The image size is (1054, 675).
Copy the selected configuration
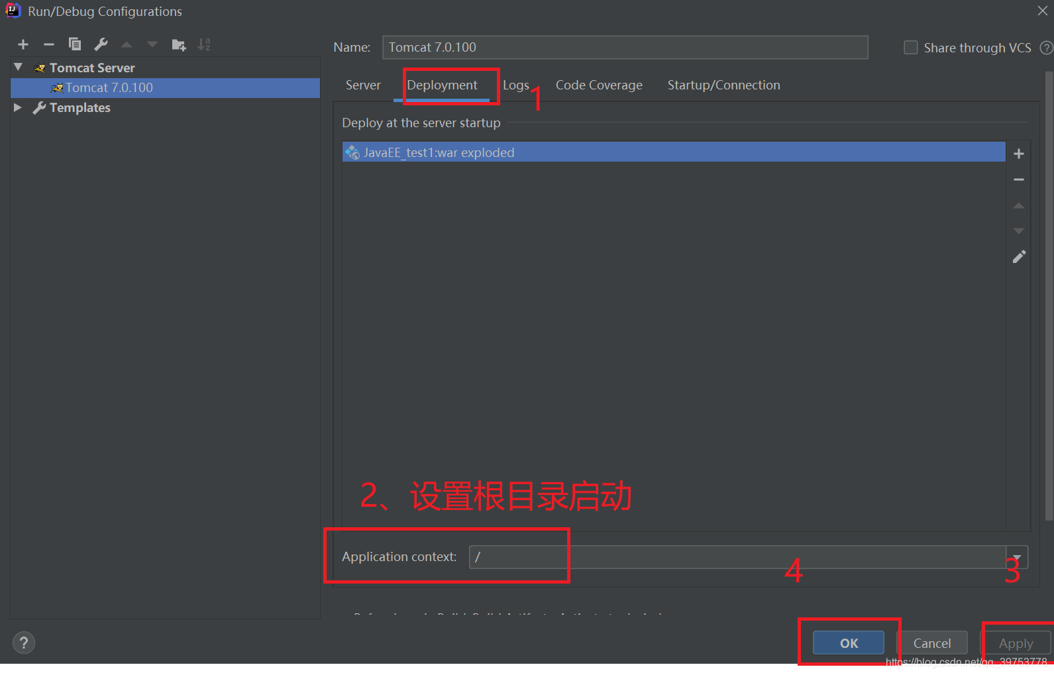click(75, 44)
